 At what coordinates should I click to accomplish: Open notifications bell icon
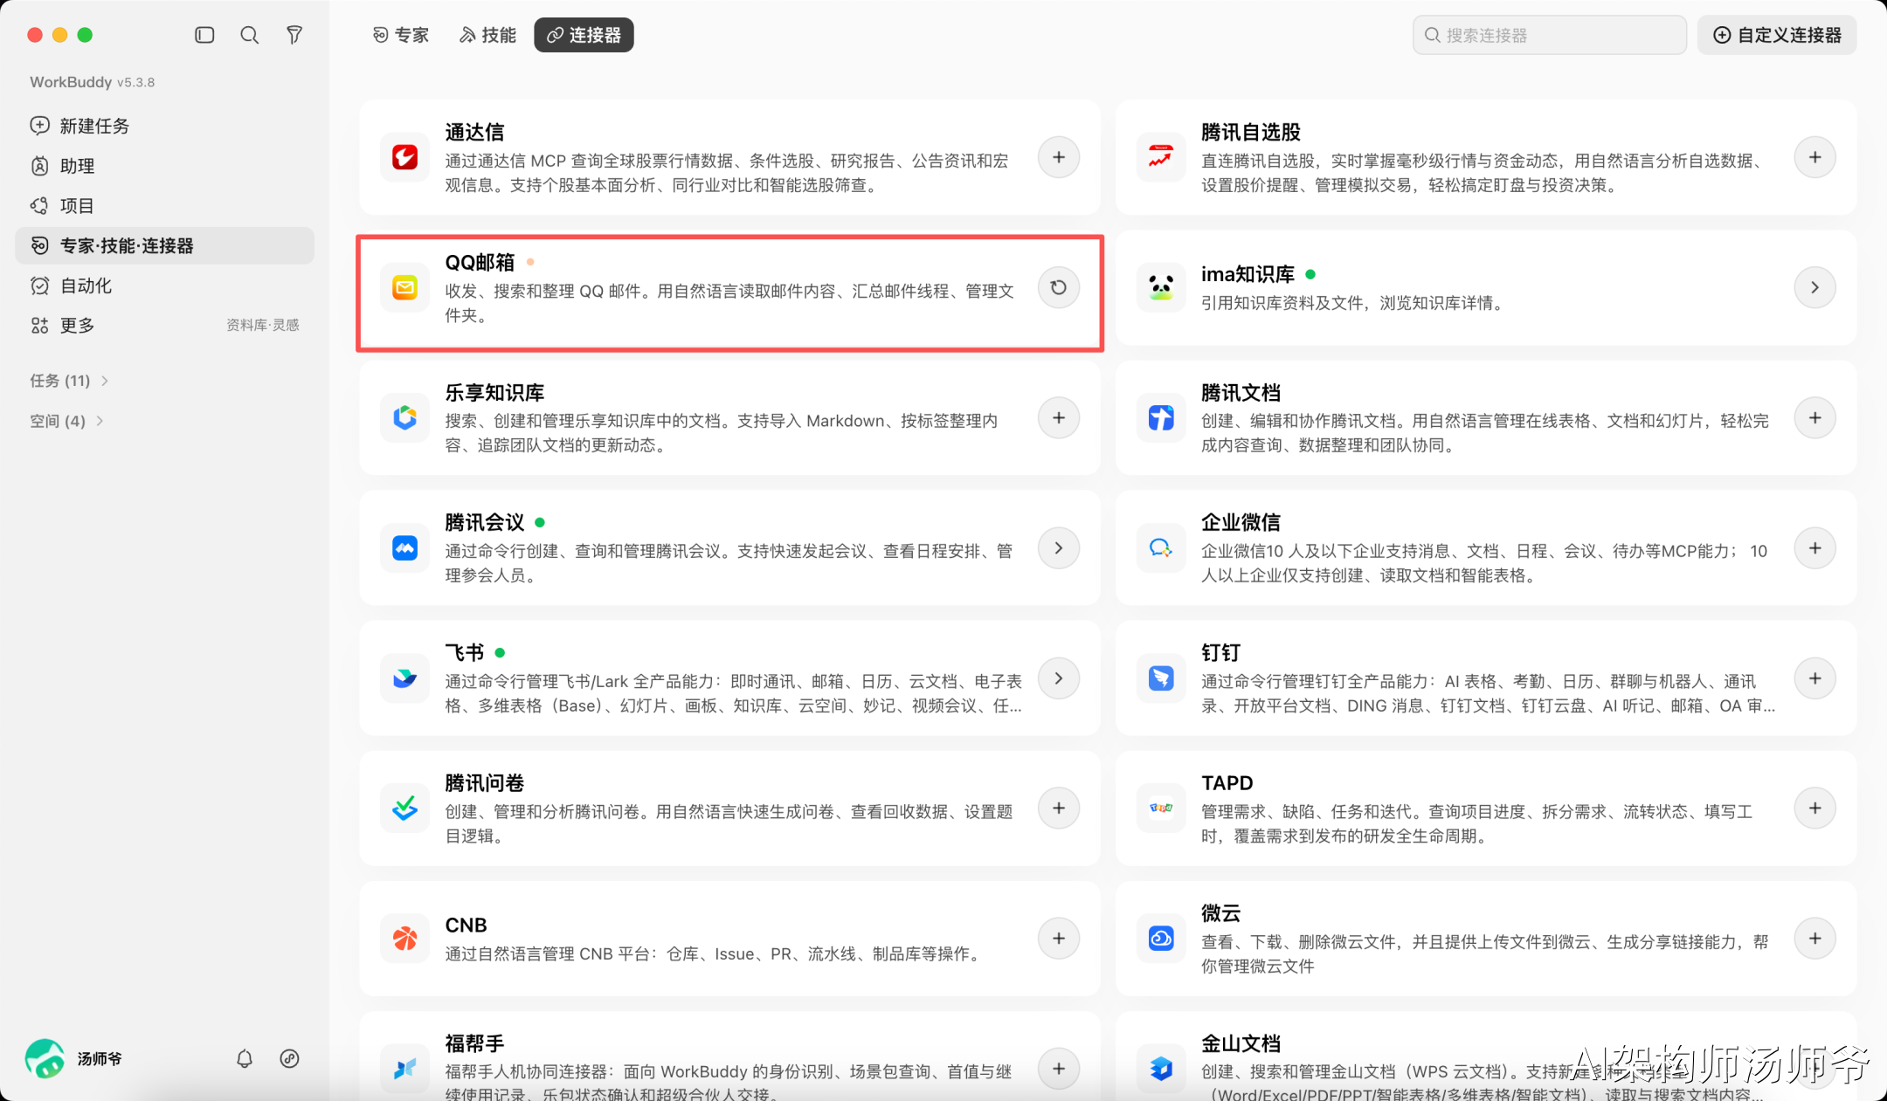[245, 1058]
